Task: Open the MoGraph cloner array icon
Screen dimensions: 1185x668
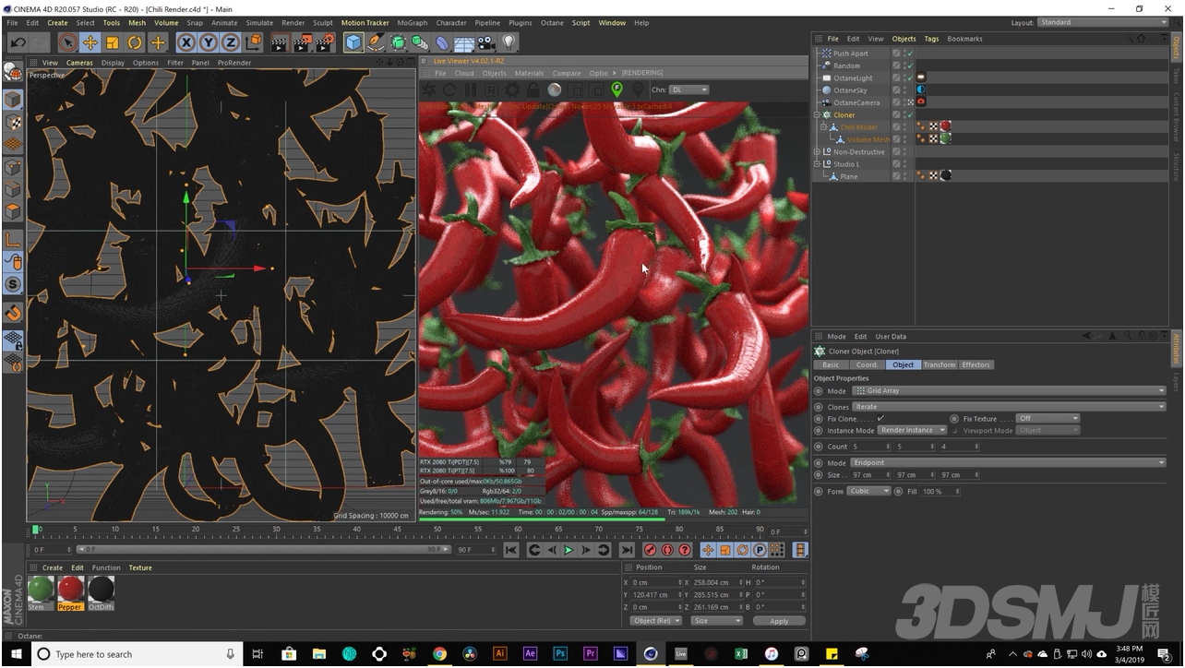Action: tap(420, 42)
